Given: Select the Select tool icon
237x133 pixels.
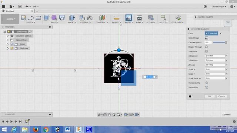Looking at the screenshot, I should 163,18.
